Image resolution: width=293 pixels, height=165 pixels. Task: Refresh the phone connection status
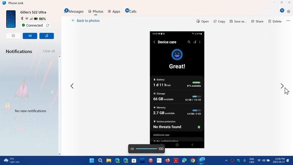pyautogui.click(x=48, y=25)
